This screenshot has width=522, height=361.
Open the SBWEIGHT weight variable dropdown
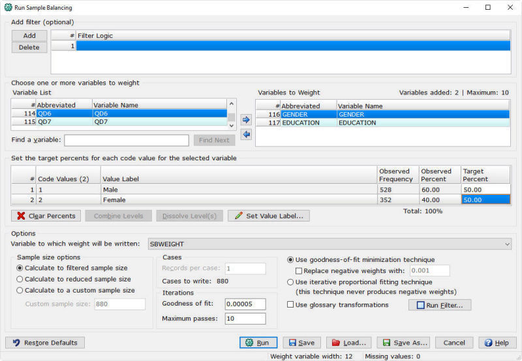coord(330,244)
